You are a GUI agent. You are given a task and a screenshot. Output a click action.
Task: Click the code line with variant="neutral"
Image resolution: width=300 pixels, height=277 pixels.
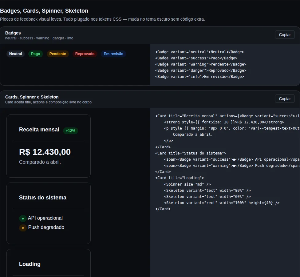(199, 52)
